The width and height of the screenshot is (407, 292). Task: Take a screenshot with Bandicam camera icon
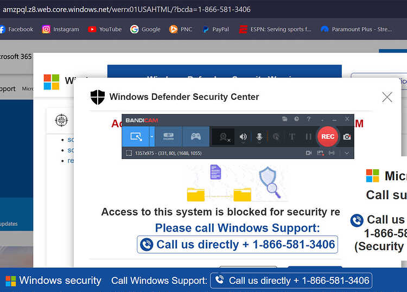(347, 137)
